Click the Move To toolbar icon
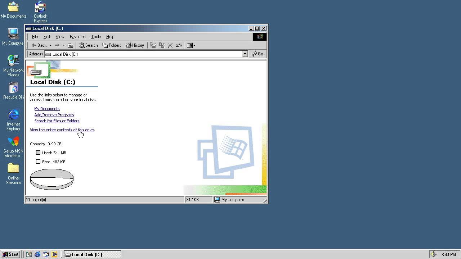The height and width of the screenshot is (259, 461). [153, 45]
